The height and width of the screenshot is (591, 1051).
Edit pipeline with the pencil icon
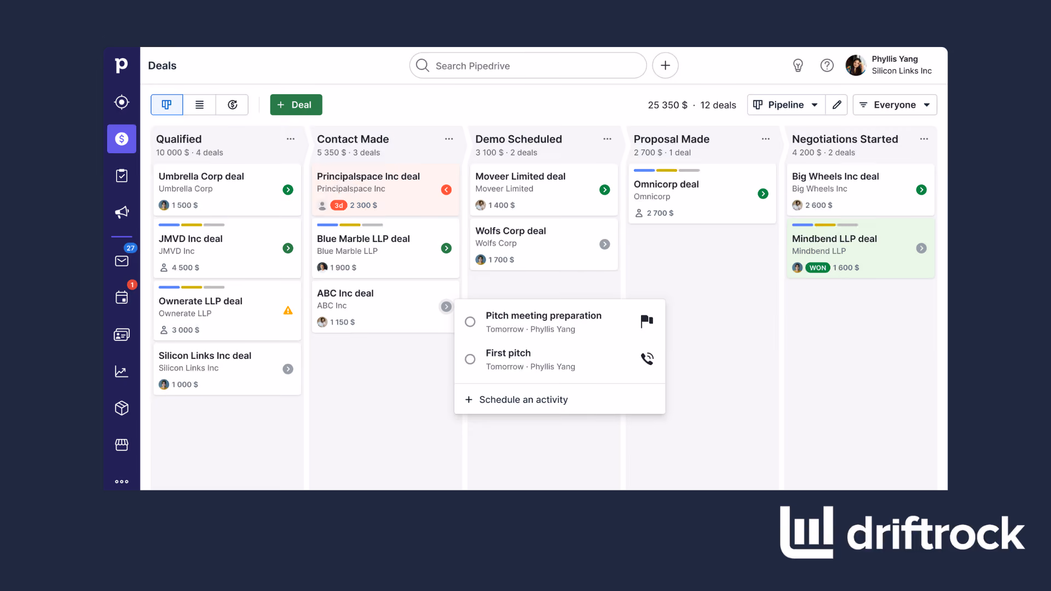pyautogui.click(x=836, y=105)
